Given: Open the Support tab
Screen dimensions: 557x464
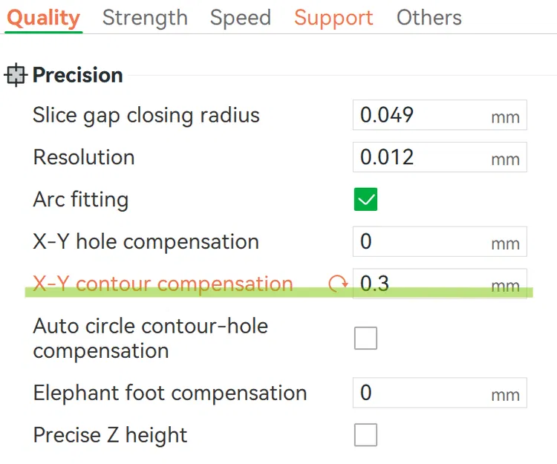Looking at the screenshot, I should click(333, 18).
